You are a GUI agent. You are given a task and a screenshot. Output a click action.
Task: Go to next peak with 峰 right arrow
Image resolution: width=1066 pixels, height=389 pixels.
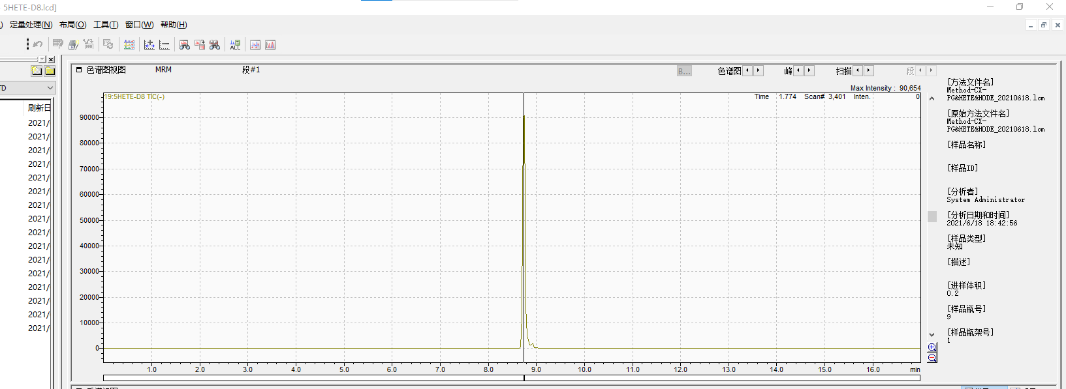point(809,70)
